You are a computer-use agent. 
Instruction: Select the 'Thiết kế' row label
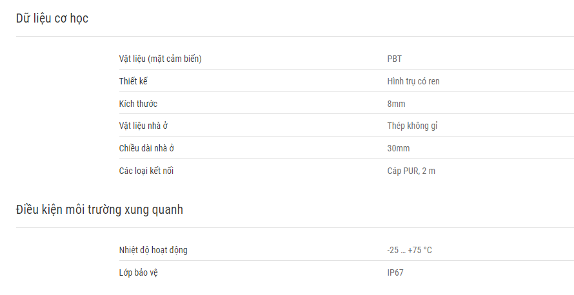pos(134,81)
